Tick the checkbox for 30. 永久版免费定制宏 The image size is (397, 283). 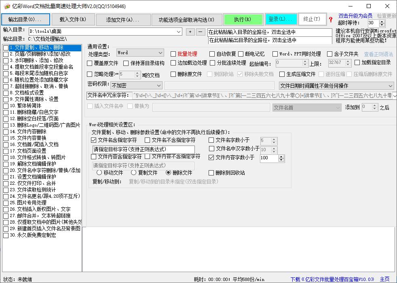[6, 235]
